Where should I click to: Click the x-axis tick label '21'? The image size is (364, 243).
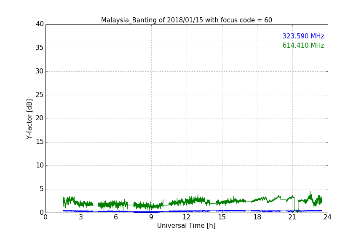tap(292, 217)
